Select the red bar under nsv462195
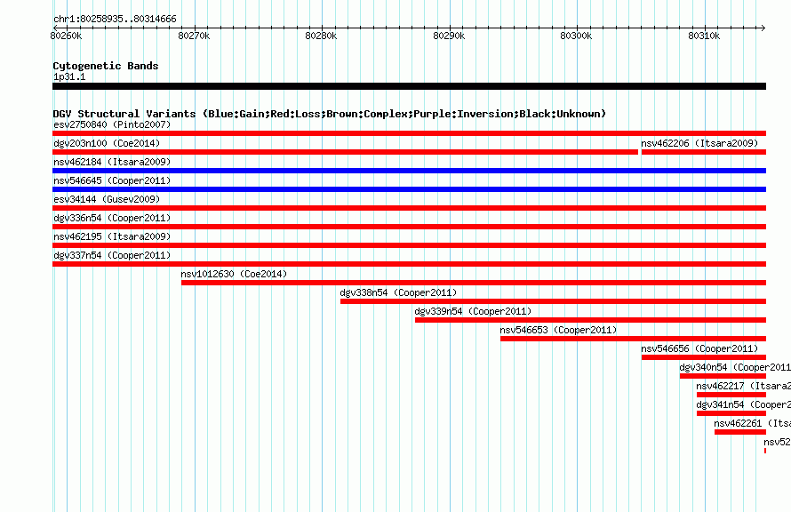Image resolution: width=791 pixels, height=512 pixels. (409, 245)
